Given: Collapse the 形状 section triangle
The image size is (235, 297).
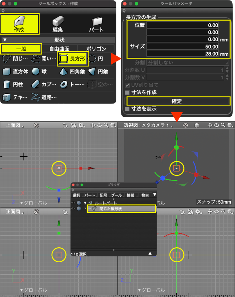Looking at the screenshot, I should point(5,40).
